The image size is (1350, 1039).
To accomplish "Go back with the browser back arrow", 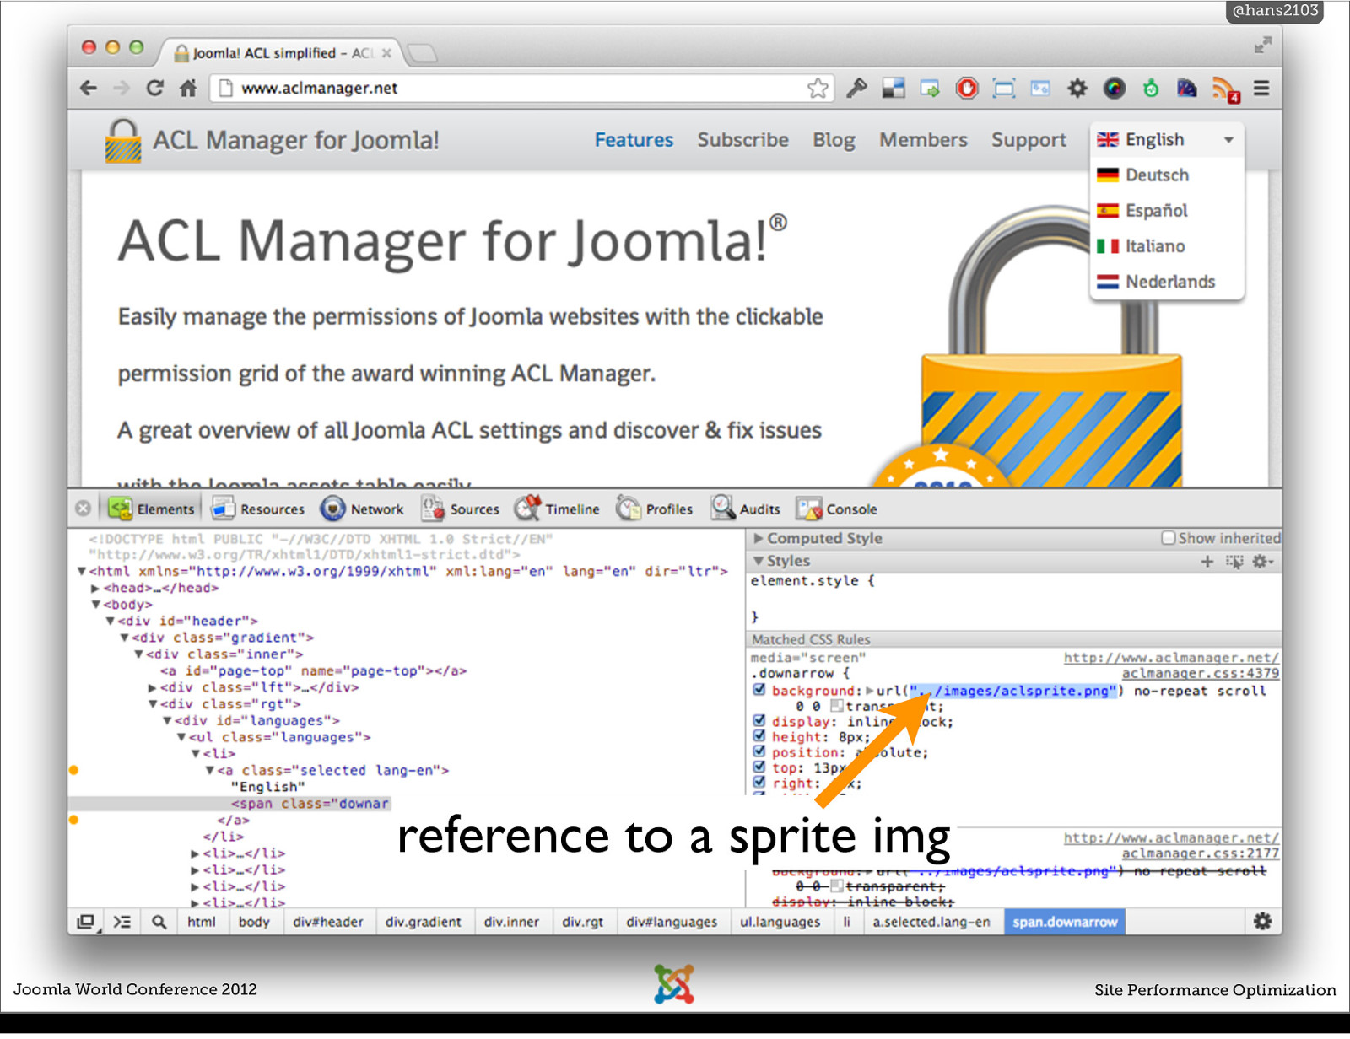I will pos(89,88).
